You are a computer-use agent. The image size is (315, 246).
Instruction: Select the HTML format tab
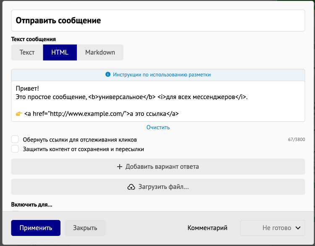point(60,52)
